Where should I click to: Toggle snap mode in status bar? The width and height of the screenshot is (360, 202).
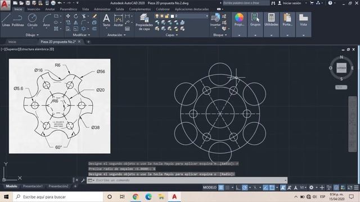coord(227,187)
